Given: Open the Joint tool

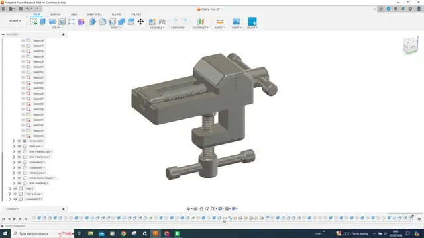Looking at the screenshot, I should (162, 22).
